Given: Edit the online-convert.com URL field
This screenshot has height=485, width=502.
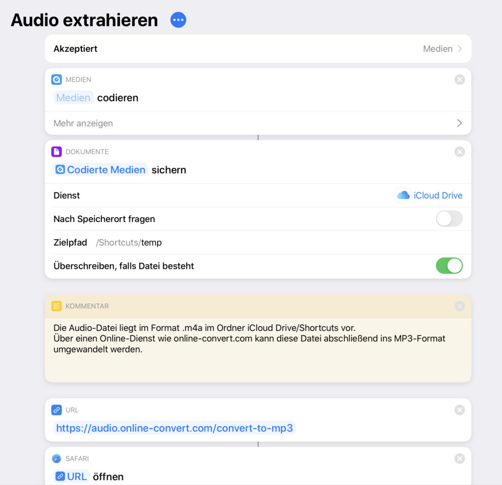Looking at the screenshot, I should [175, 428].
